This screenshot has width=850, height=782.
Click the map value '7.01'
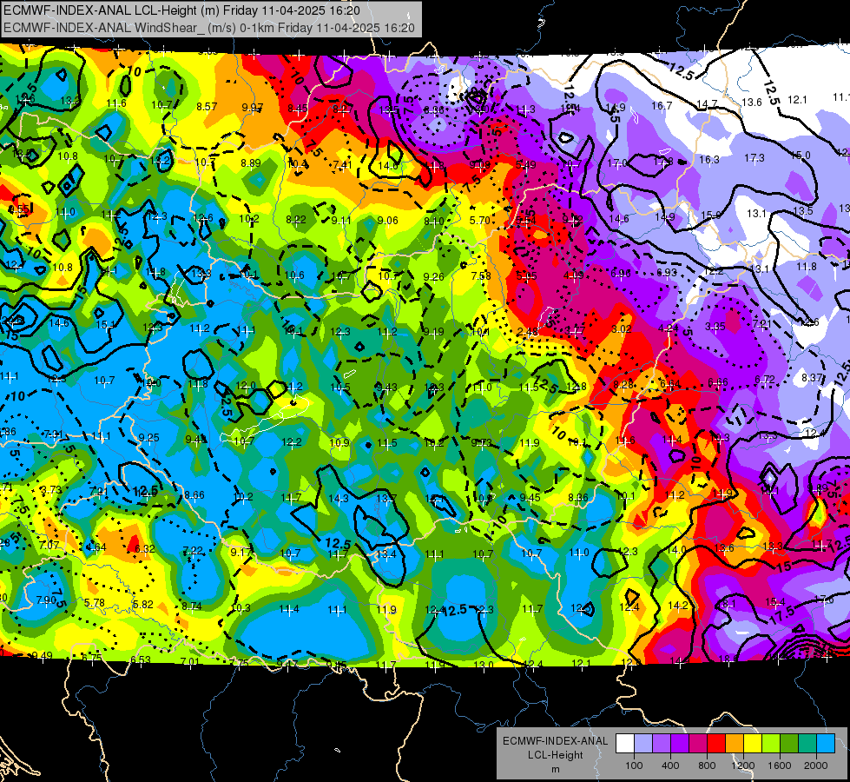click(190, 661)
